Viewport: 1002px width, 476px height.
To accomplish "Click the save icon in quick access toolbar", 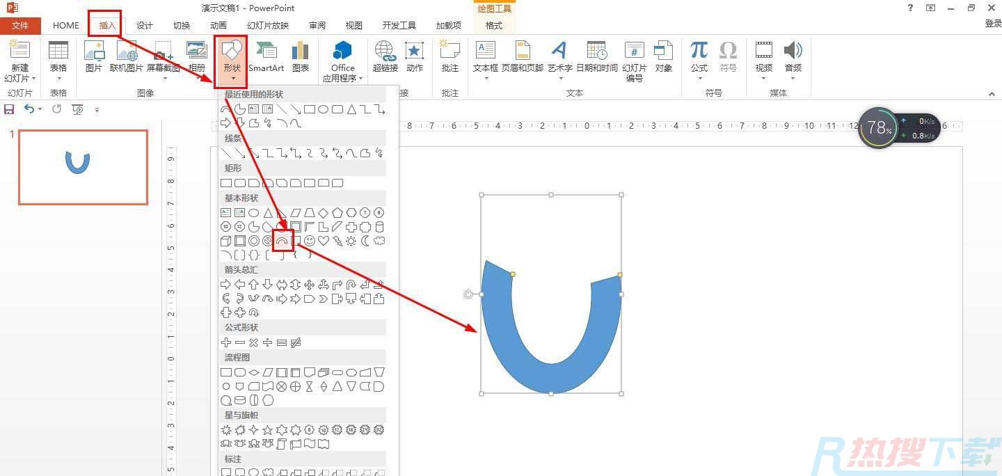I will pyautogui.click(x=9, y=109).
